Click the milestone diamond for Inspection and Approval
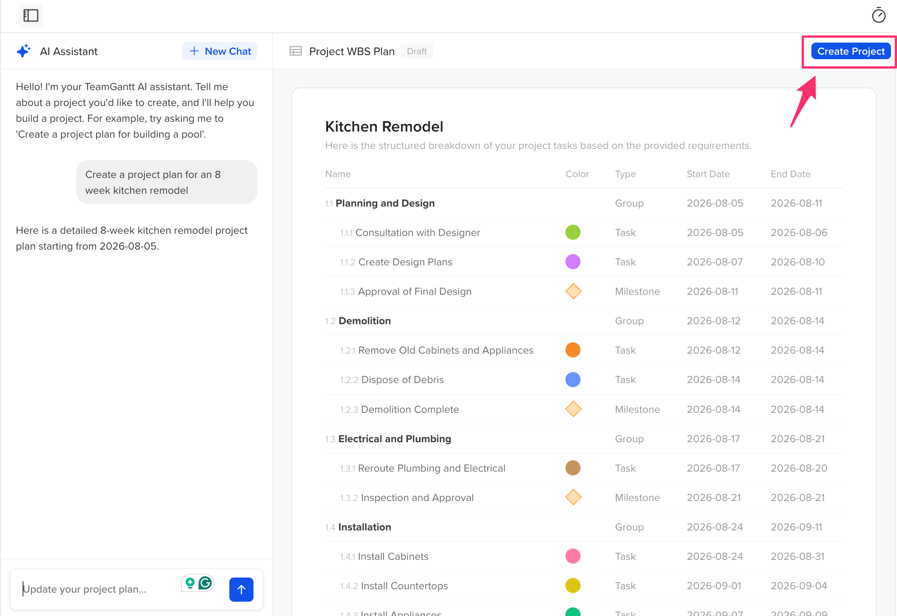Image resolution: width=897 pixels, height=616 pixels. [x=573, y=497]
